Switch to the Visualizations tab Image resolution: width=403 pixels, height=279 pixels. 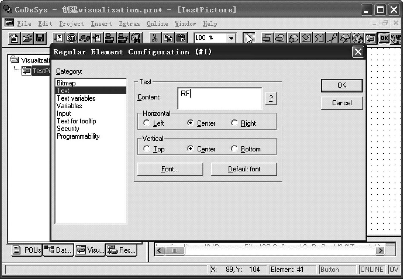coord(90,250)
